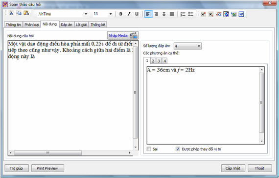Click the Paste clipboard icon
The height and width of the screenshot is (178, 279).
coord(26,13)
